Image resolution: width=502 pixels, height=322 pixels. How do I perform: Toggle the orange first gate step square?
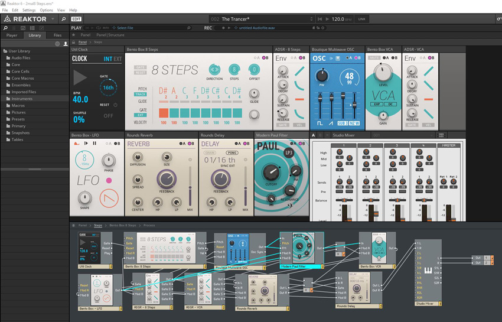(164, 113)
